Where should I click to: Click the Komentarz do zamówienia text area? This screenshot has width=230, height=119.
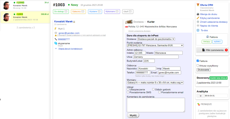[156, 105]
